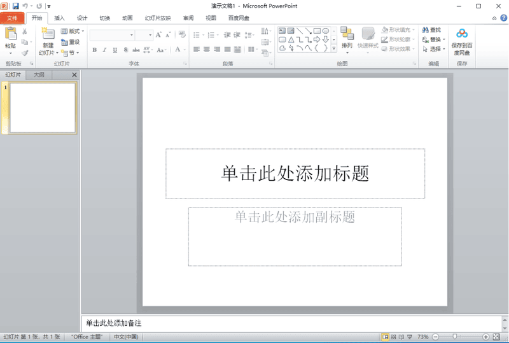The width and height of the screenshot is (509, 343).
Task: Align text left
Action: 197,50
